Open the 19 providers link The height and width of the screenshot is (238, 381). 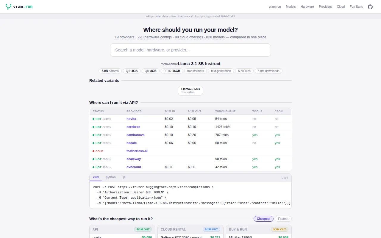tap(124, 37)
